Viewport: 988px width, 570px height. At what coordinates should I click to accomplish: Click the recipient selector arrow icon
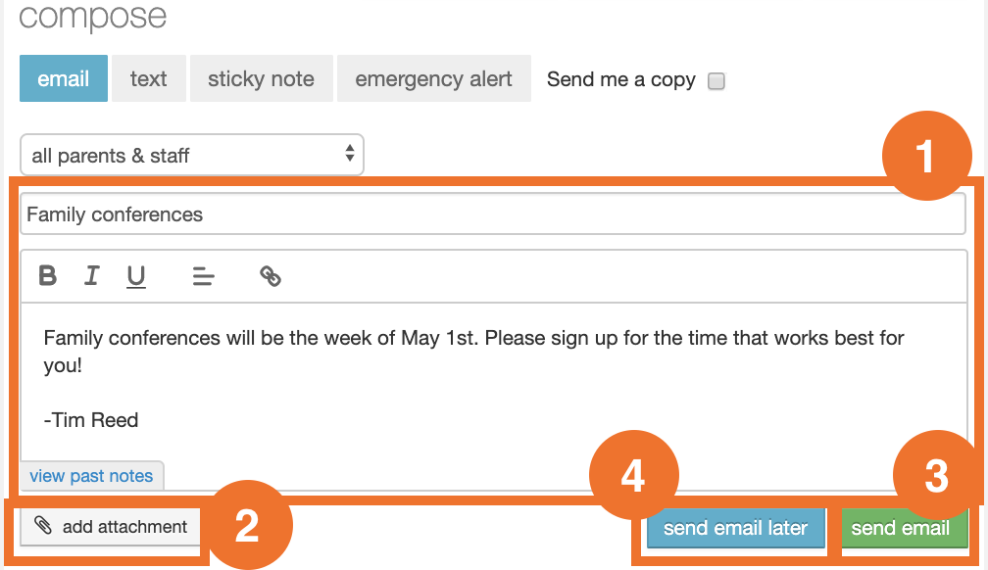coord(349,154)
